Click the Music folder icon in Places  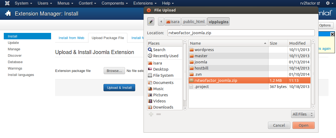[150, 89]
